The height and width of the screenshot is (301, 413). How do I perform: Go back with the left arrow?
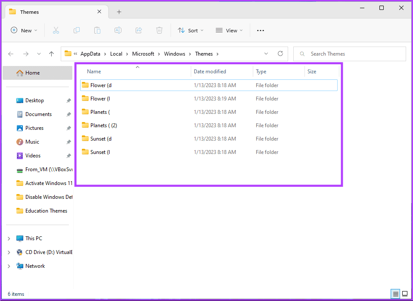pyautogui.click(x=11, y=54)
